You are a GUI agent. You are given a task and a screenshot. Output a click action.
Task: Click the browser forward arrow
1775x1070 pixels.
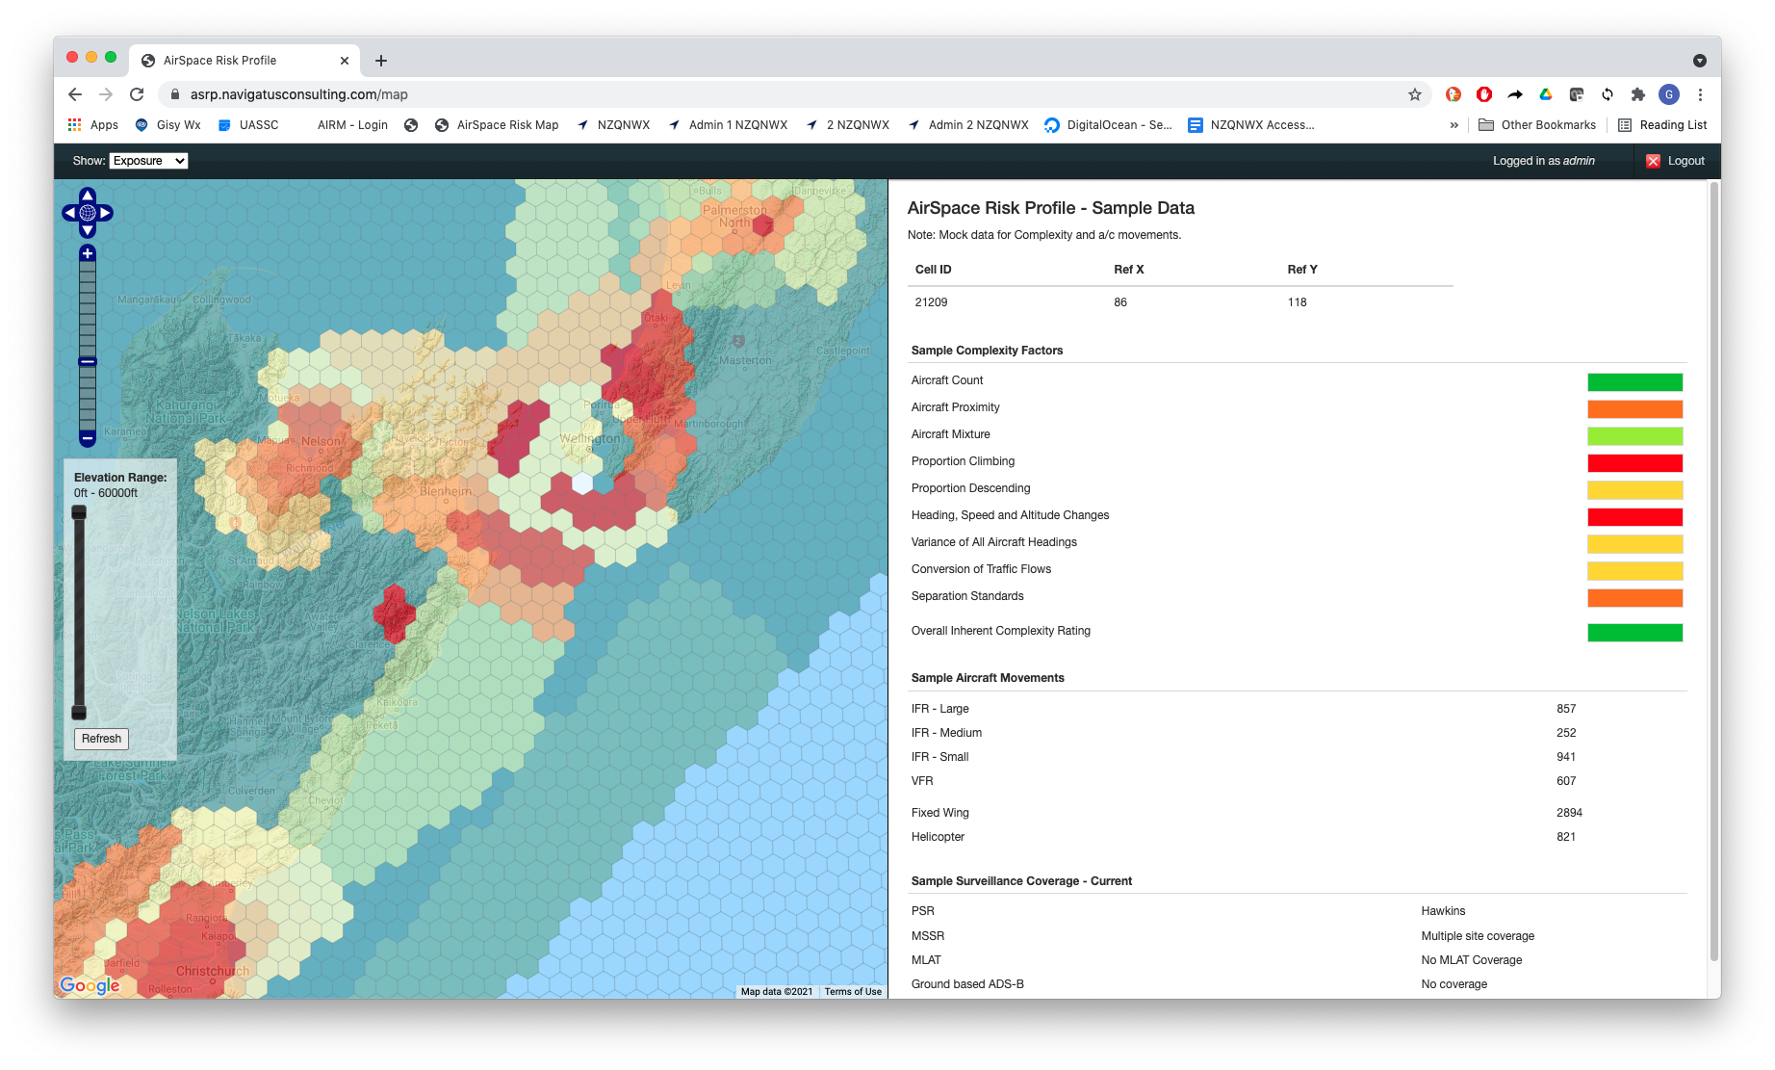tap(106, 94)
